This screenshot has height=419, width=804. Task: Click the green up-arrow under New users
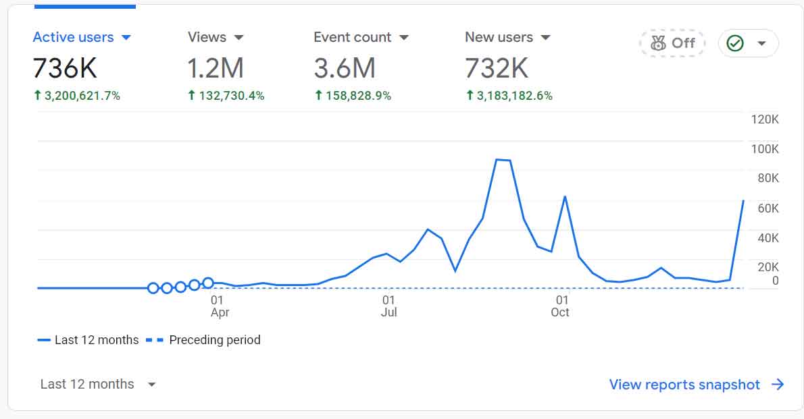[x=470, y=96]
